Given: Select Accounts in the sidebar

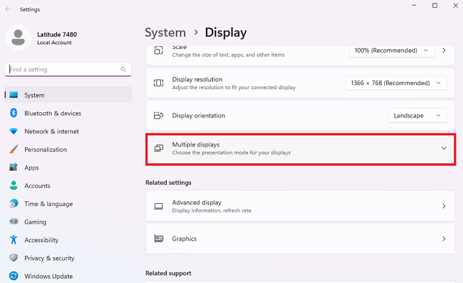Looking at the screenshot, I should 37,186.
